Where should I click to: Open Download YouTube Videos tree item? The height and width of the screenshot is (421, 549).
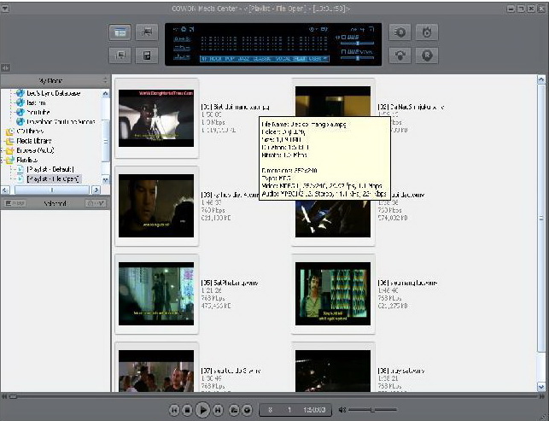tap(61, 121)
